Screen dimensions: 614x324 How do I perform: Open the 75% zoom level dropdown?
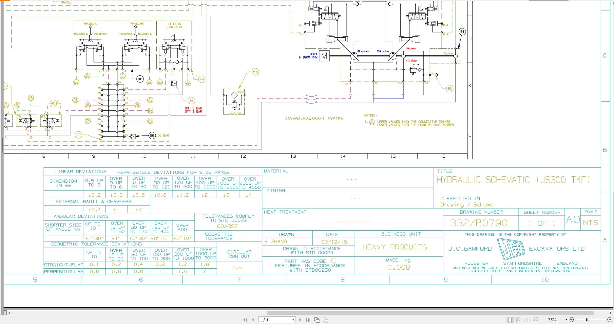click(566, 319)
